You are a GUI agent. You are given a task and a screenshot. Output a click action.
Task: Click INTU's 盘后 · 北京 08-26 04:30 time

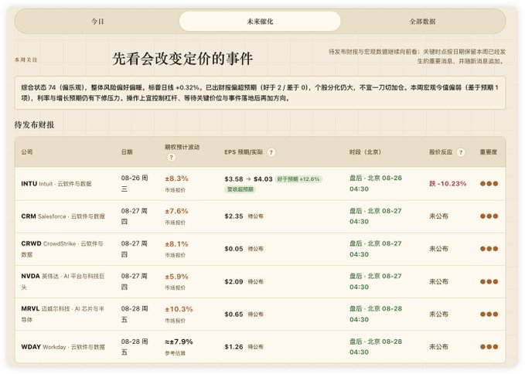click(375, 183)
